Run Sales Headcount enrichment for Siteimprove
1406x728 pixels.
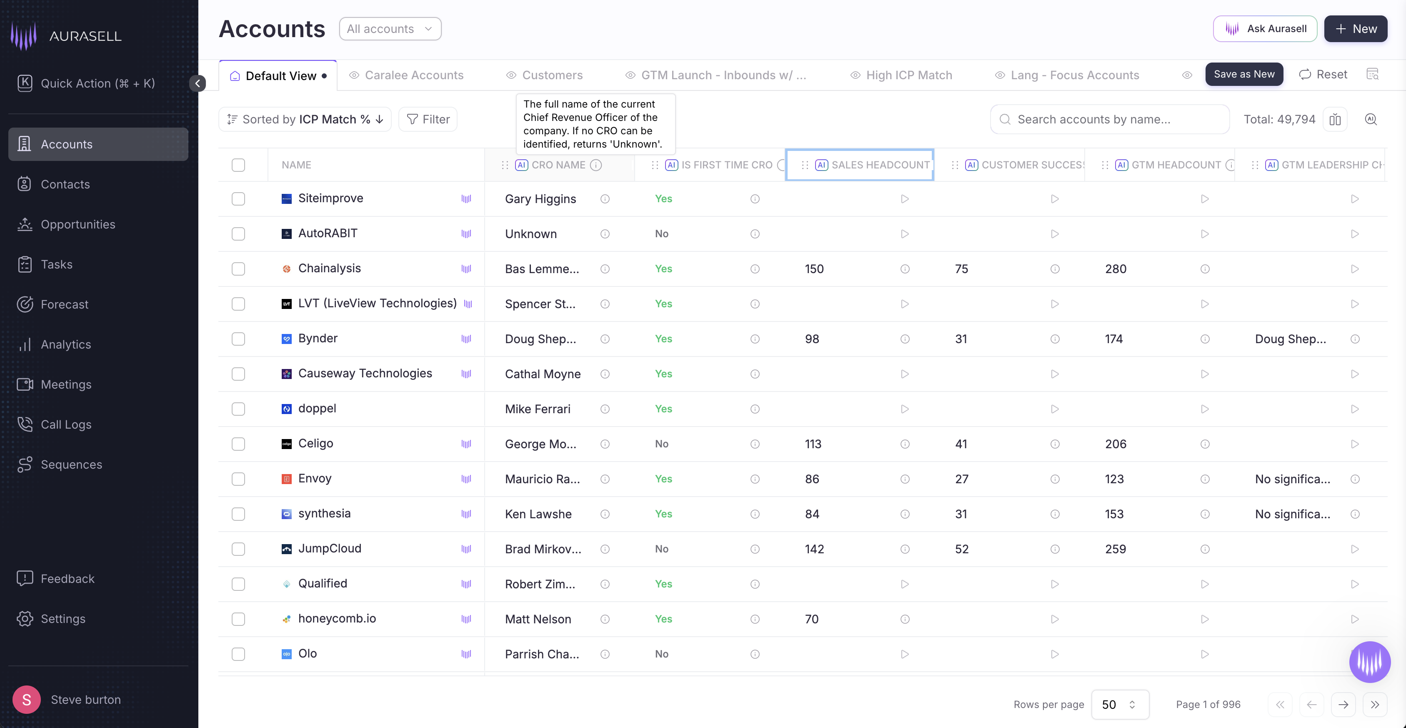(904, 199)
